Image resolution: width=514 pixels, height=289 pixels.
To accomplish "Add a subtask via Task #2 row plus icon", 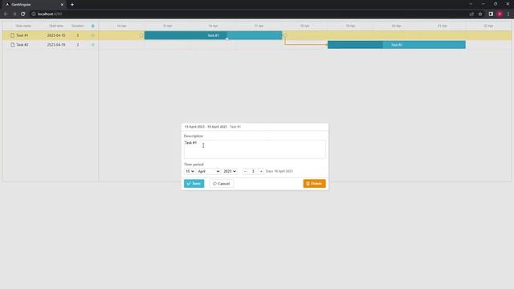I will click(x=93, y=45).
